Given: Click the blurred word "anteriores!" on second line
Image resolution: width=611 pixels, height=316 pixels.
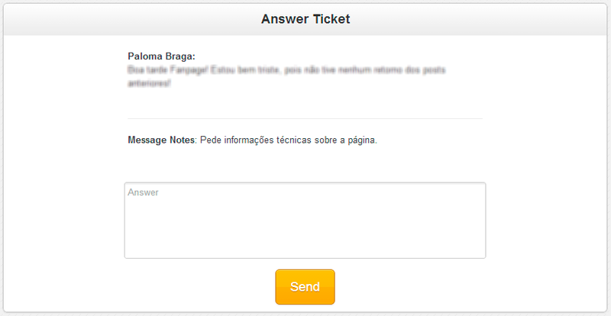Looking at the screenshot, I should (150, 82).
